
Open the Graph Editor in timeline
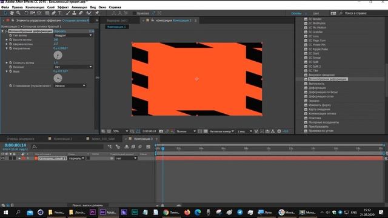tap(148, 147)
